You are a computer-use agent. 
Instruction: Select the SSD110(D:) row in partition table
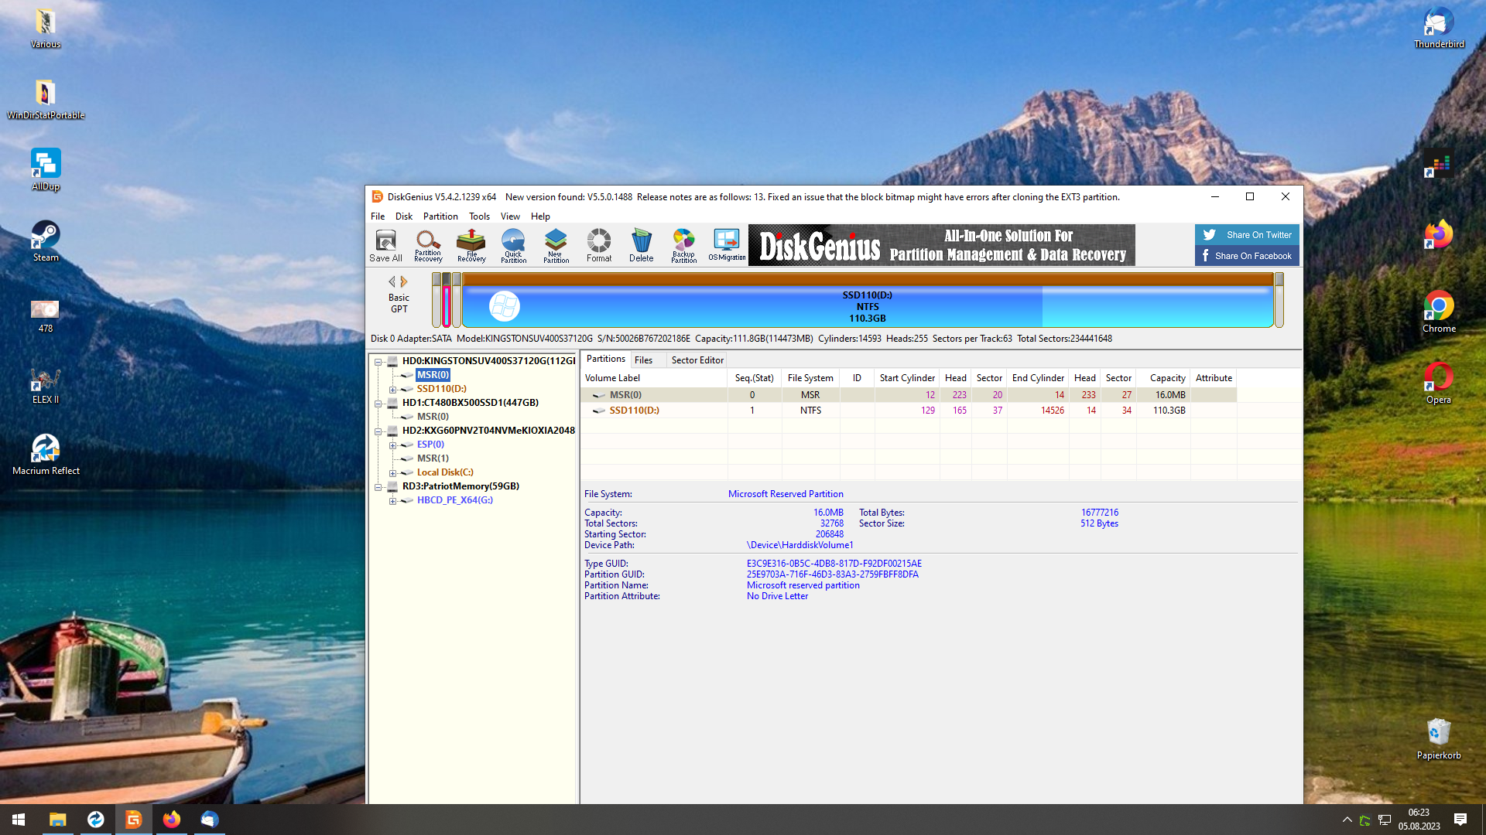(x=634, y=411)
